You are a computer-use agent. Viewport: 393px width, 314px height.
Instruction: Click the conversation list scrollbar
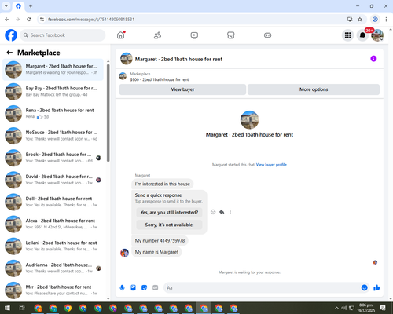[108, 112]
